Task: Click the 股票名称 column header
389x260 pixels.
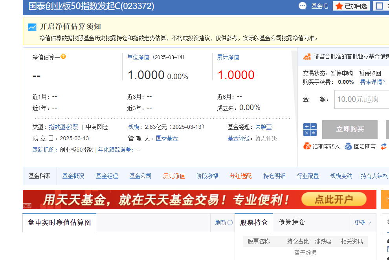Action: point(259,241)
